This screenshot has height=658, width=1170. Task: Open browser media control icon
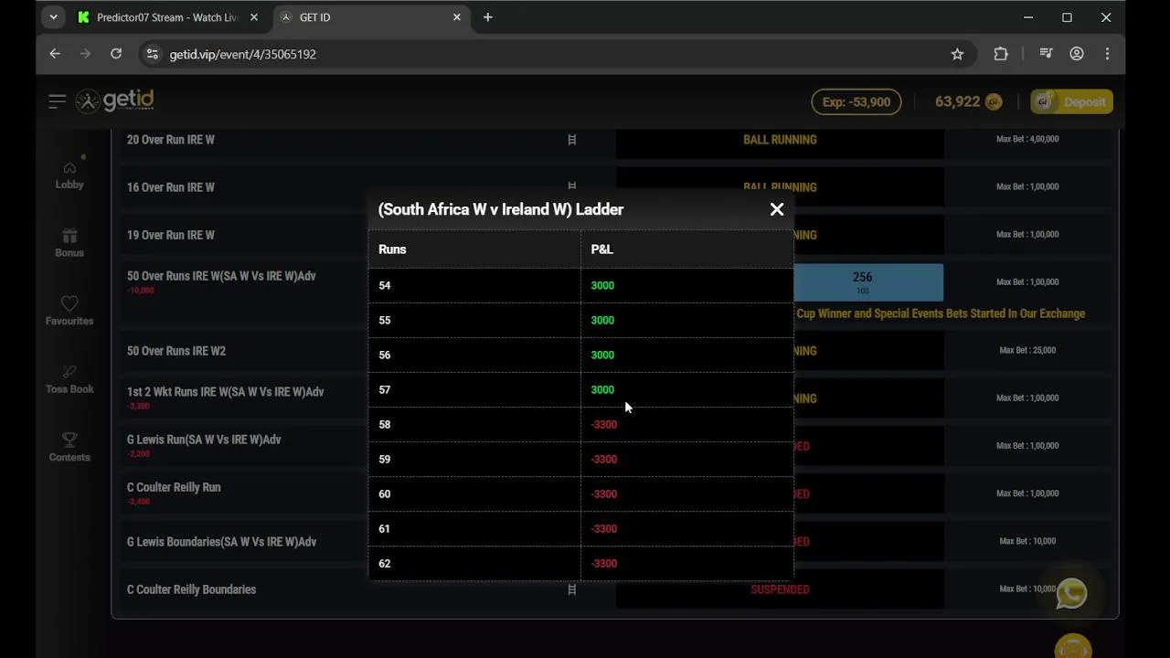(1047, 54)
